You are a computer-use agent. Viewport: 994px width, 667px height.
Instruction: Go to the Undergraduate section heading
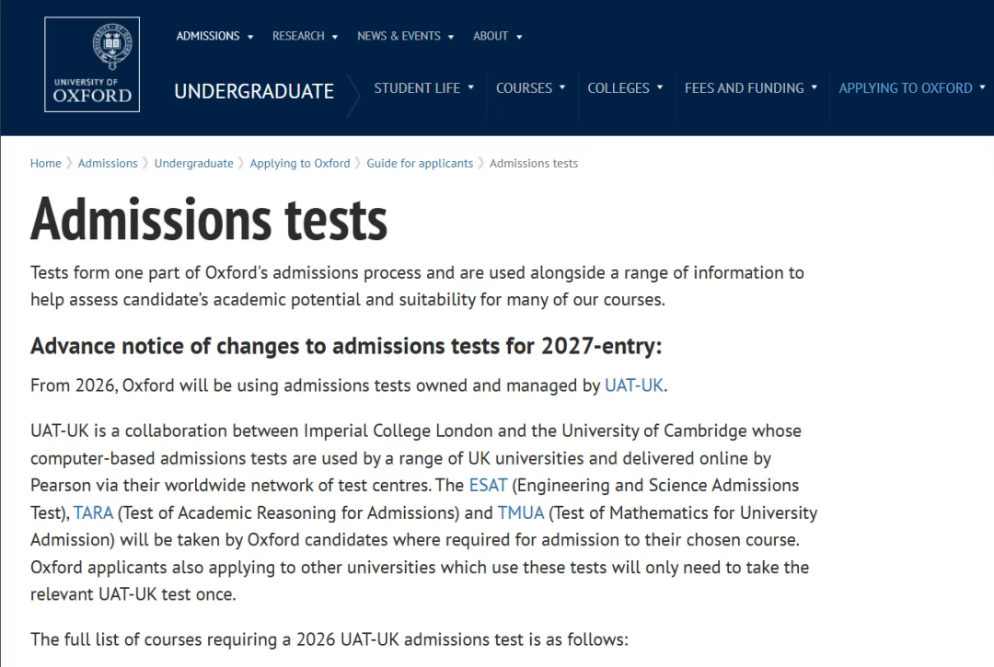[254, 91]
